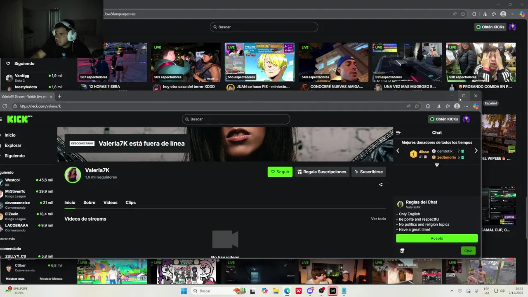The height and width of the screenshot is (297, 528).
Task: Click Read aloud icon in front address bar
Action: click(408, 106)
